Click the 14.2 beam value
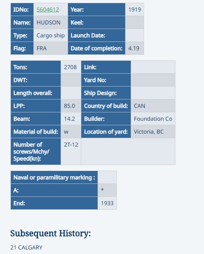Screen dimensions: 204x254 69,119
